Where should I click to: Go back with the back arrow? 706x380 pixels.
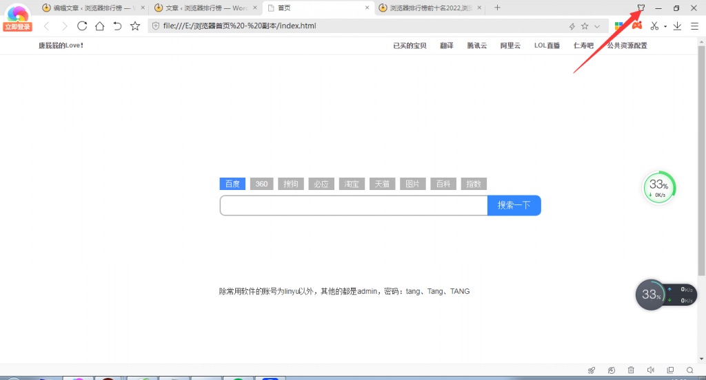coord(46,26)
